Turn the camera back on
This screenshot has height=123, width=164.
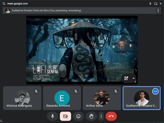tap(65, 116)
